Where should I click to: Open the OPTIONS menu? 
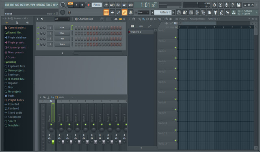[x=41, y=5]
